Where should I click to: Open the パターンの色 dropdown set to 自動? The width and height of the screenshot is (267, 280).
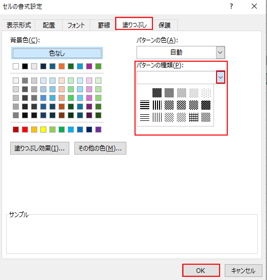(x=181, y=53)
